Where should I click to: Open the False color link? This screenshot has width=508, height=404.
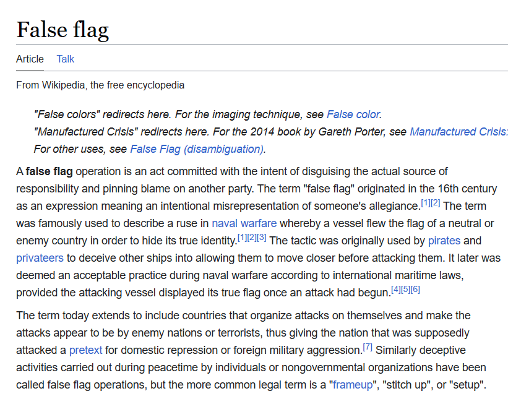tap(353, 114)
